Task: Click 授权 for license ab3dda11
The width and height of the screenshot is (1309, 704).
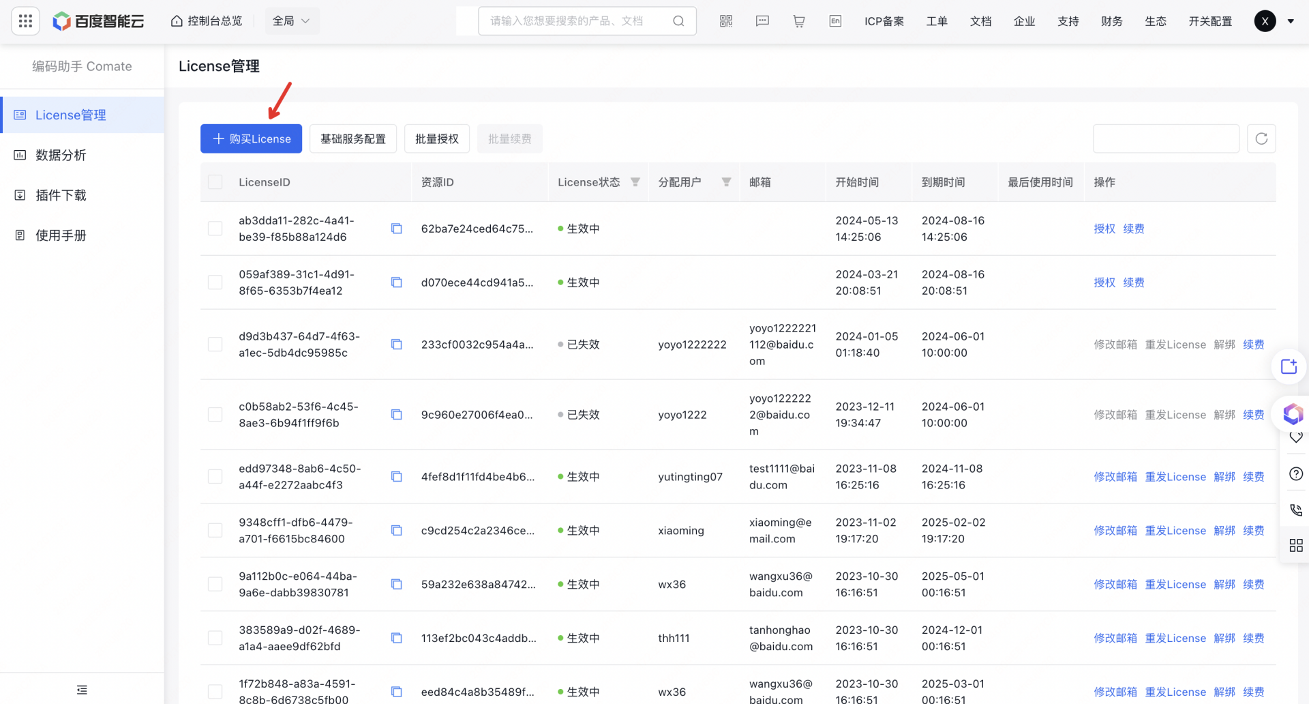Action: click(1104, 229)
